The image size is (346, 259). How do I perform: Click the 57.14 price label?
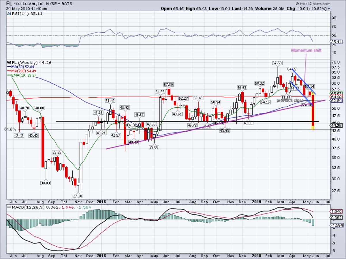pos(309,87)
